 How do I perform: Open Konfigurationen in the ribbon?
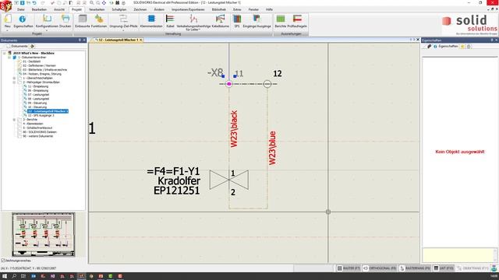click(x=47, y=21)
